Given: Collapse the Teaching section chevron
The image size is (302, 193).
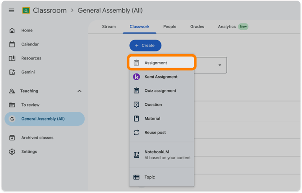Looking at the screenshot, I should tap(79, 91).
